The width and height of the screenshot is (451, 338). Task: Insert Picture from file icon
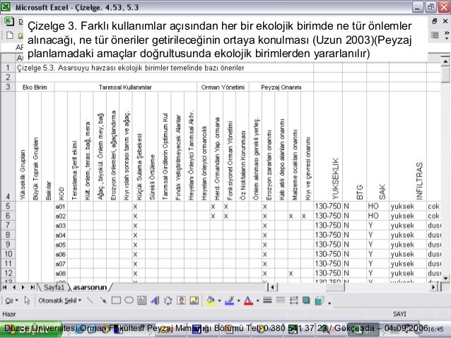point(194,301)
